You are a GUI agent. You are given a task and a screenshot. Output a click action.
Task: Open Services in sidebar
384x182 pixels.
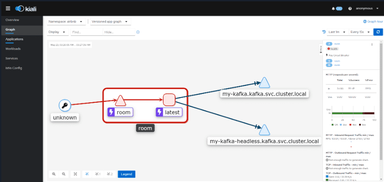click(21, 58)
